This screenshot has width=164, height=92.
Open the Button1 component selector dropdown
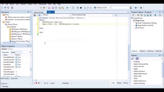(31, 49)
